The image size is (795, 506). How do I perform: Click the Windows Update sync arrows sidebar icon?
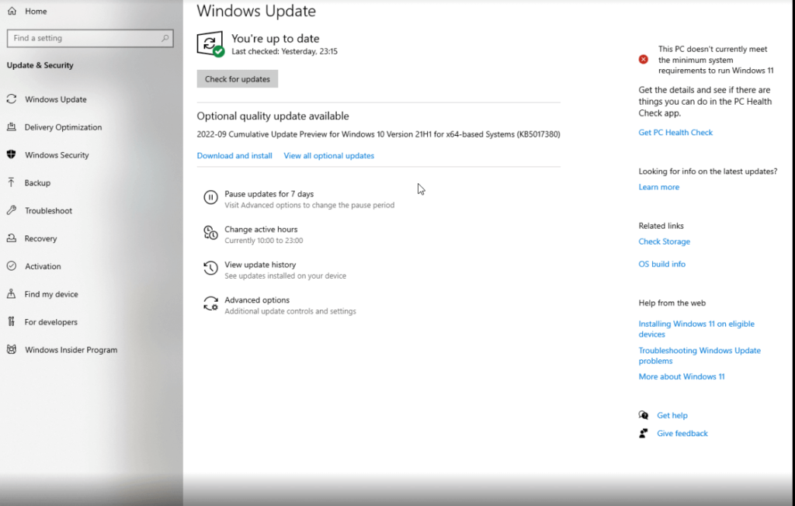point(11,99)
